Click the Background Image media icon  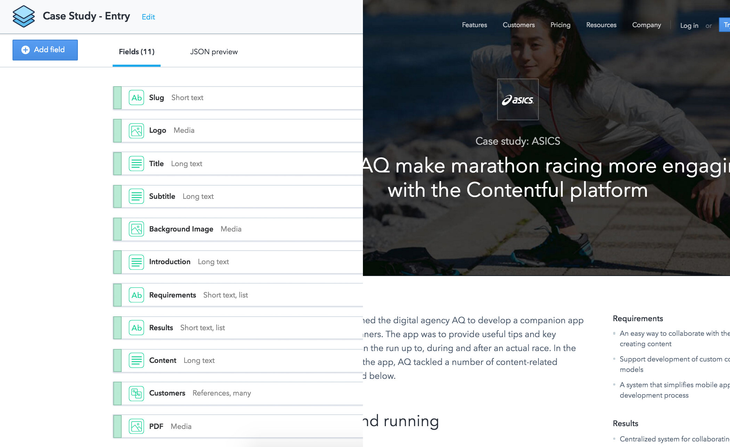pyautogui.click(x=136, y=229)
